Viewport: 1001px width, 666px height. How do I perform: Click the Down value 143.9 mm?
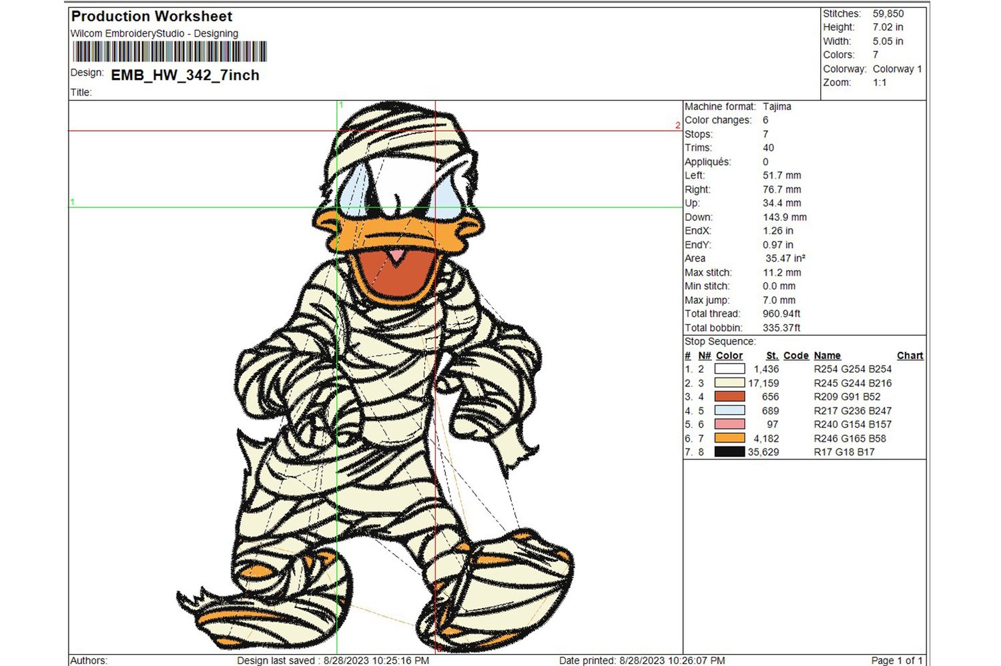pos(785,218)
